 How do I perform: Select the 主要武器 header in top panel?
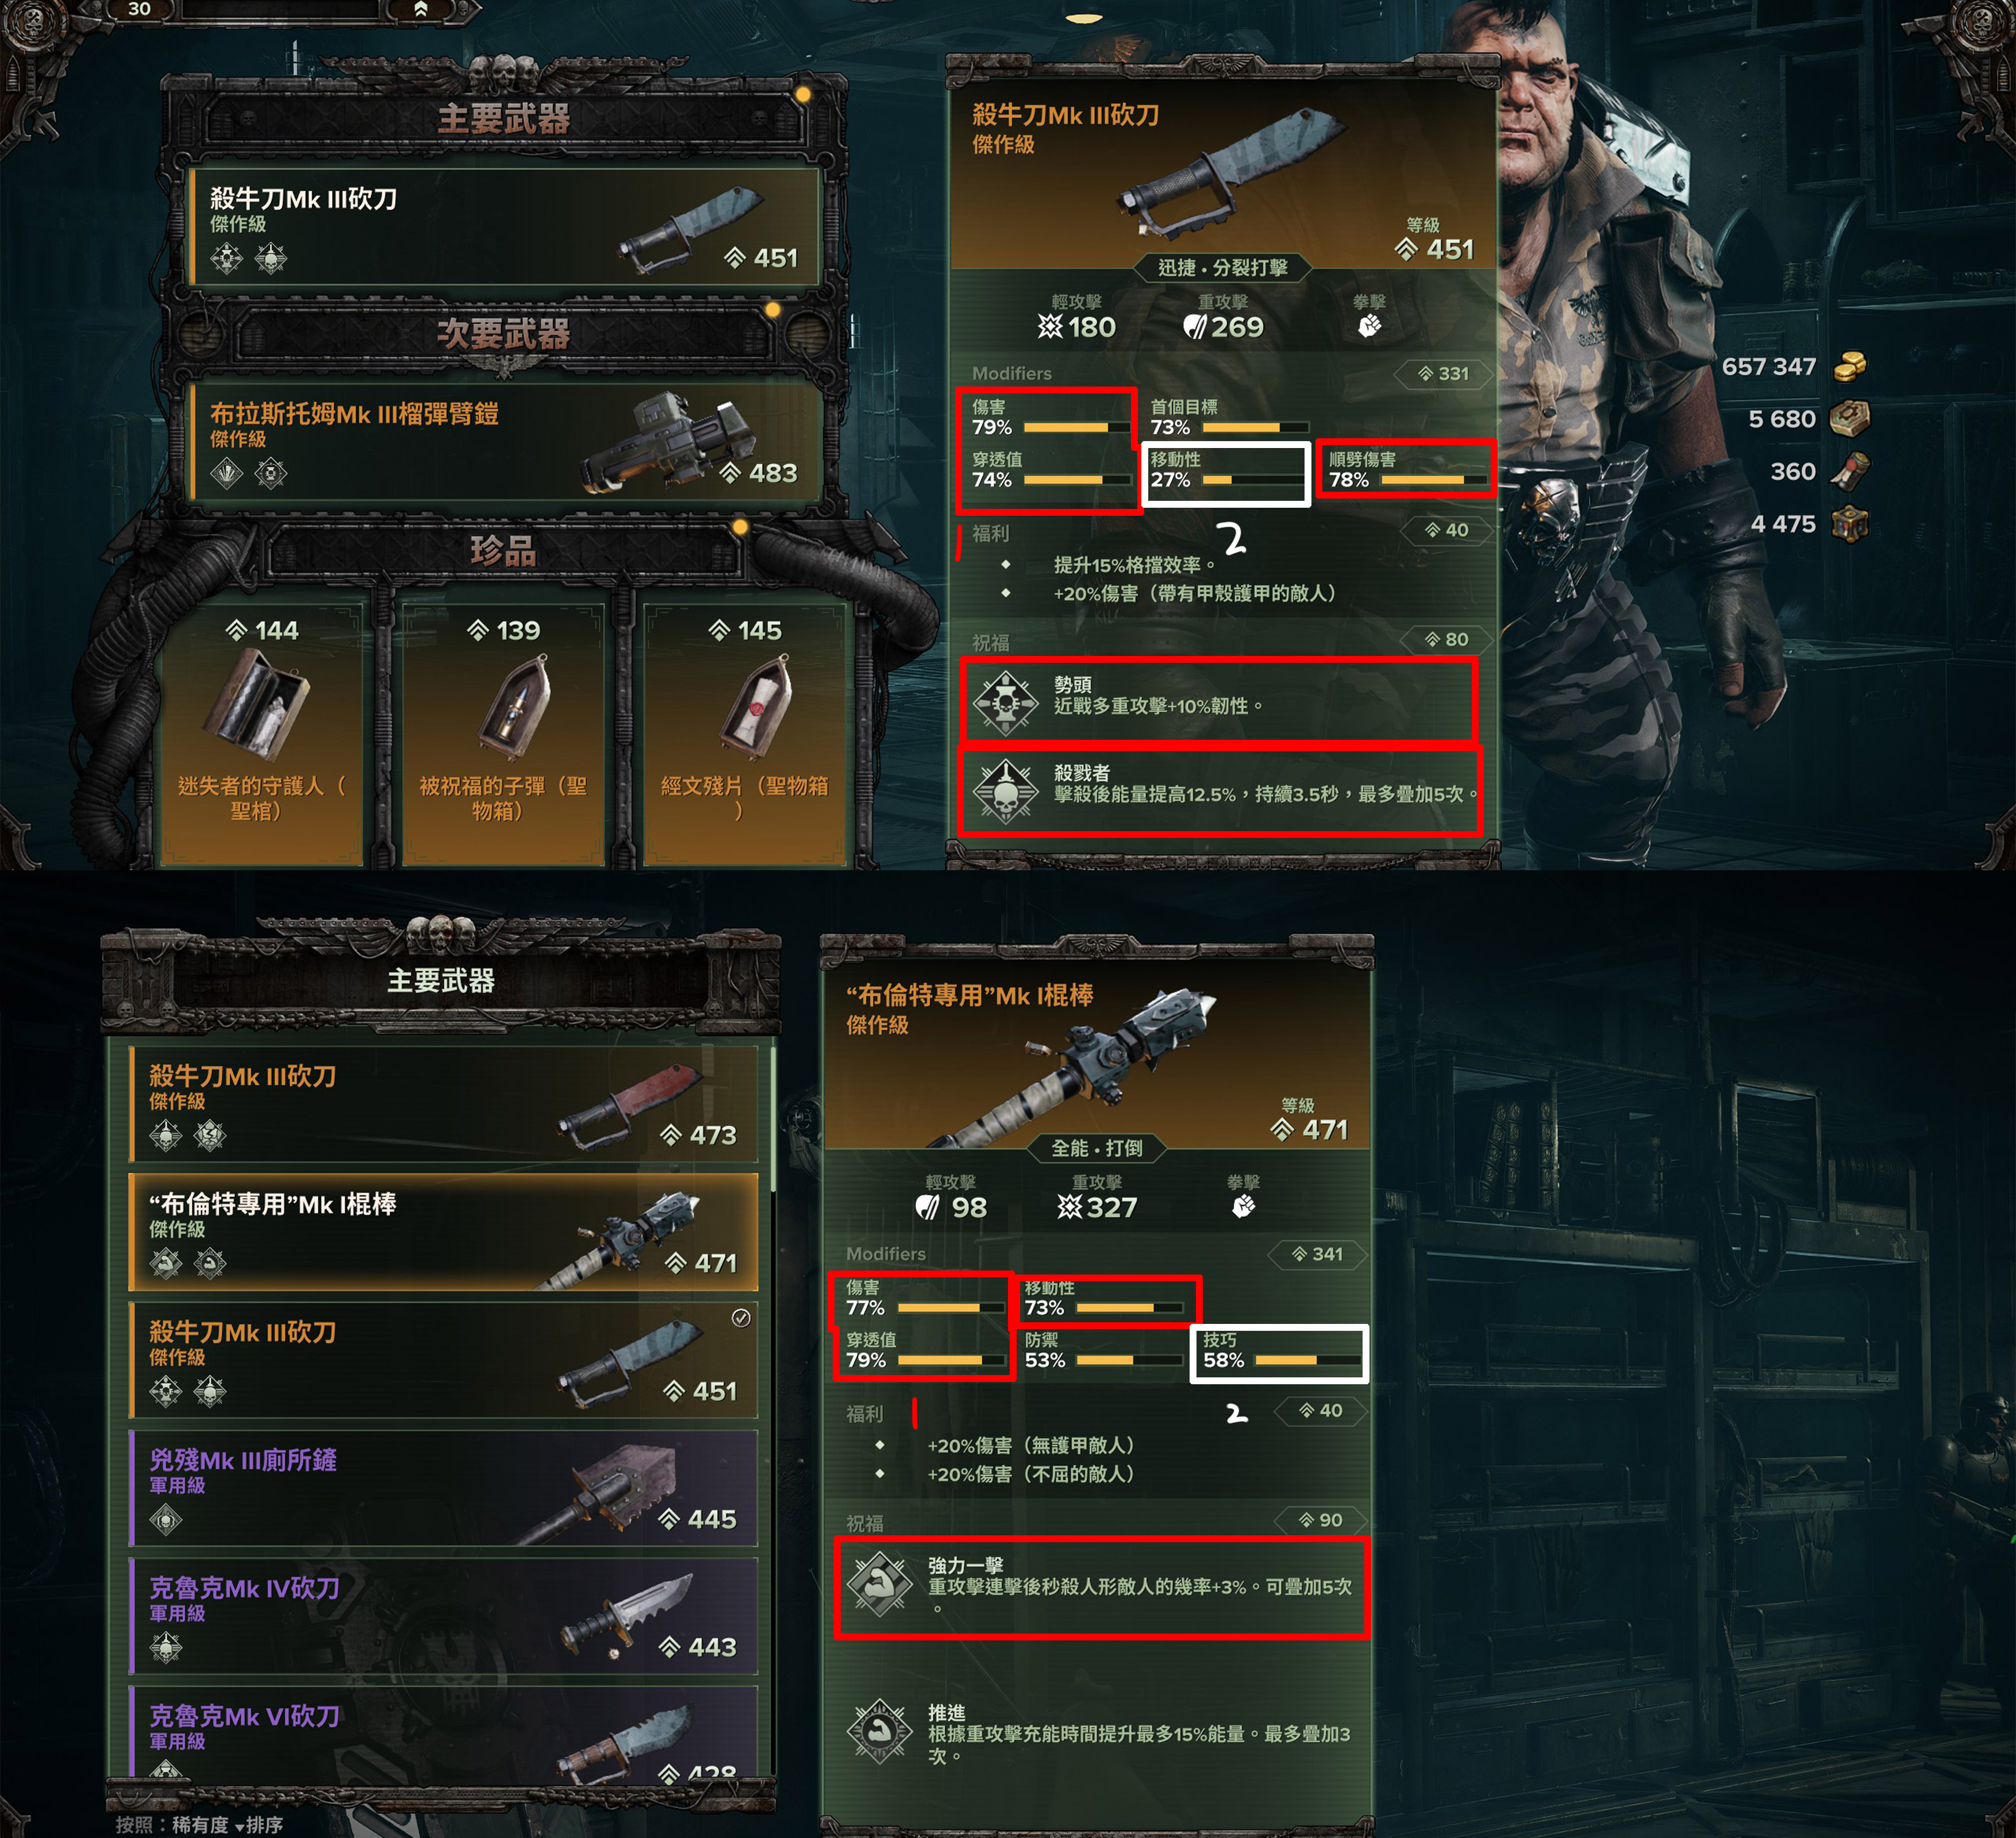pos(504,119)
